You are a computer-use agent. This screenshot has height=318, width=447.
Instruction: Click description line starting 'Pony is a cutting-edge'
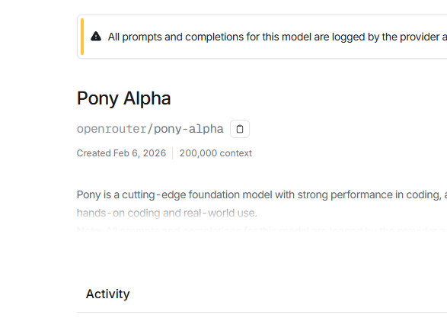262,194
